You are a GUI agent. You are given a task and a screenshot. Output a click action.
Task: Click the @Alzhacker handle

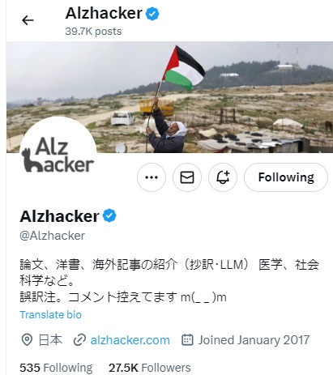[53, 236]
